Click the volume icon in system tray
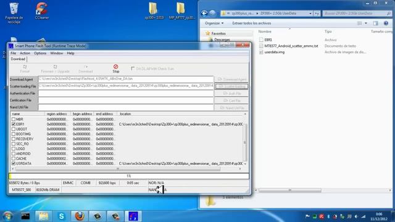Image resolution: width=395 pixels, height=222 pixels. pos(356,216)
